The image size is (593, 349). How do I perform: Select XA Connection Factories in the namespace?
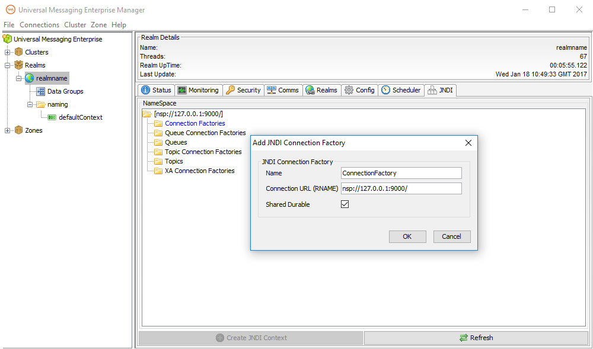(x=200, y=171)
